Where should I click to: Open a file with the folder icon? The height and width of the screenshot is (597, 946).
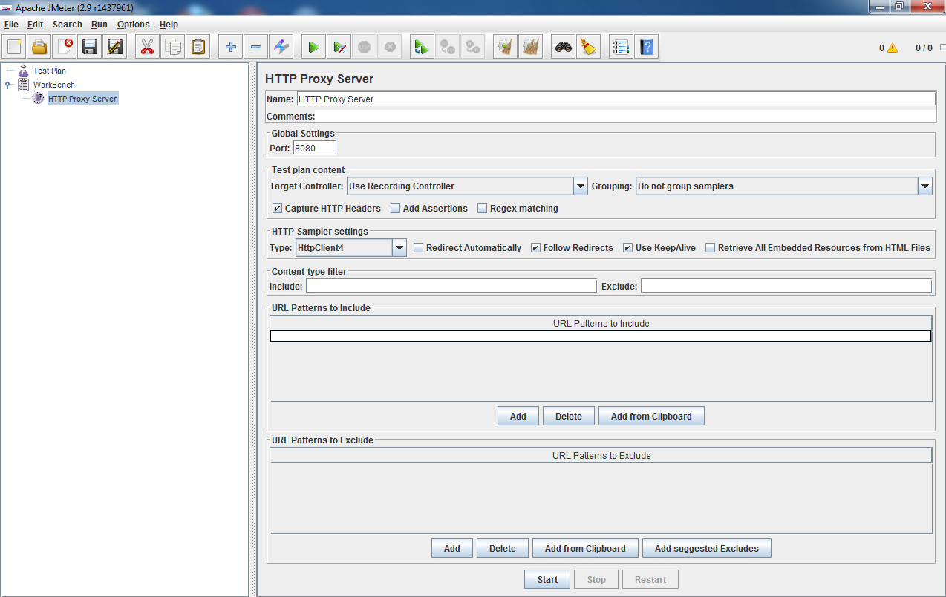pyautogui.click(x=39, y=48)
